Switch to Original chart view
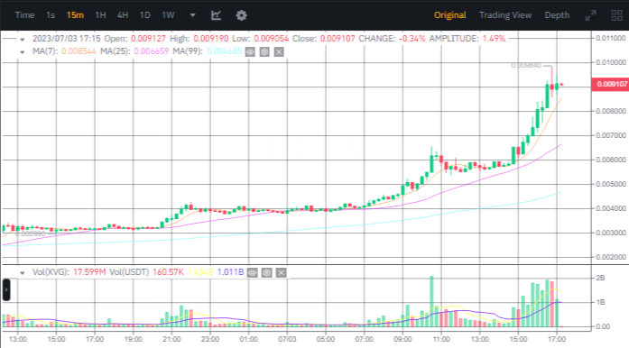 tap(450, 15)
